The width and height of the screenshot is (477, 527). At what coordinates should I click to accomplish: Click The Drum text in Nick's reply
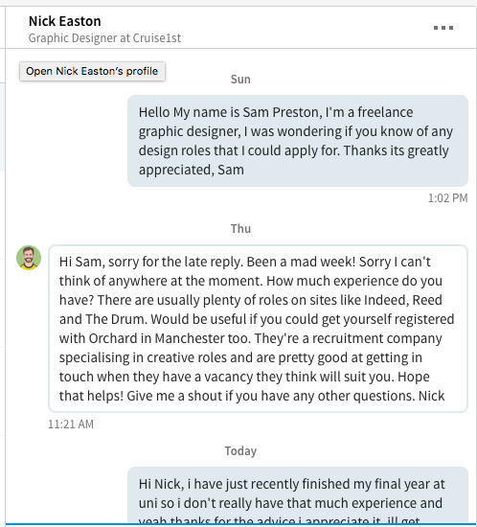116,319
